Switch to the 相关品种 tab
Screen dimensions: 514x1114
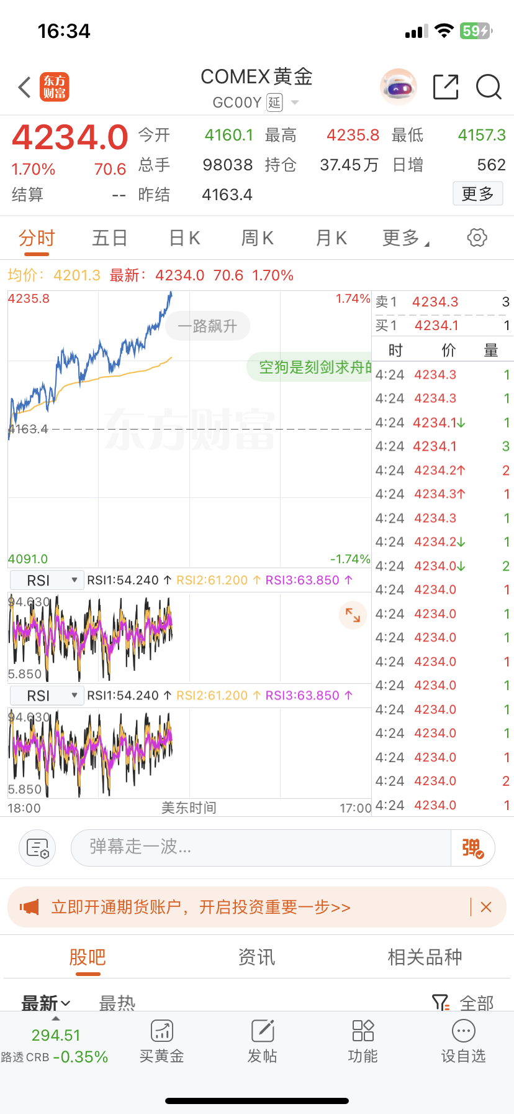pyautogui.click(x=425, y=957)
